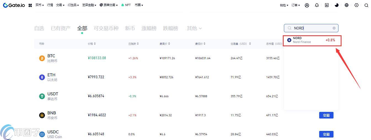371x140 pixels.
Task: Expand the 订单 dropdown
Action: coord(295,5)
